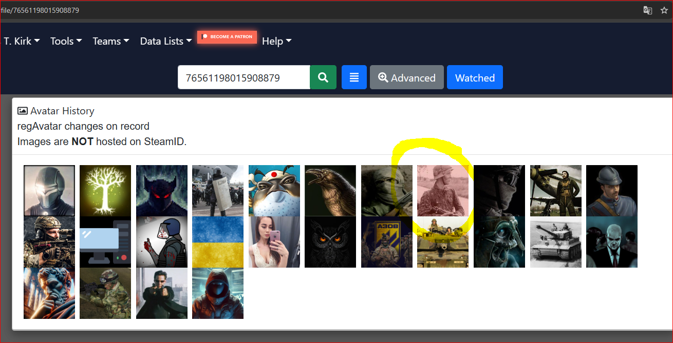Viewport: 673px width, 343px height.
Task: Expand the T. Kirk user dropdown
Action: click(x=22, y=41)
